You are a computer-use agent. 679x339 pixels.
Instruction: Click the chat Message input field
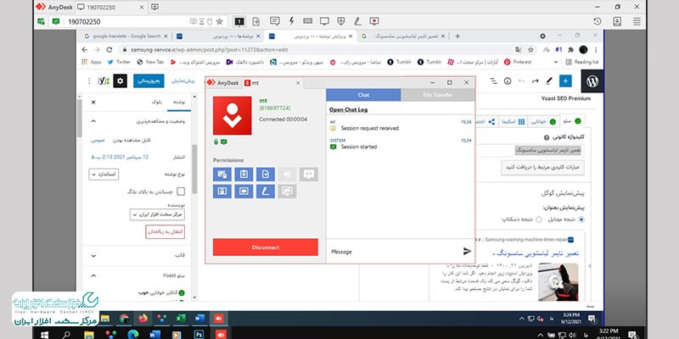[x=394, y=251]
